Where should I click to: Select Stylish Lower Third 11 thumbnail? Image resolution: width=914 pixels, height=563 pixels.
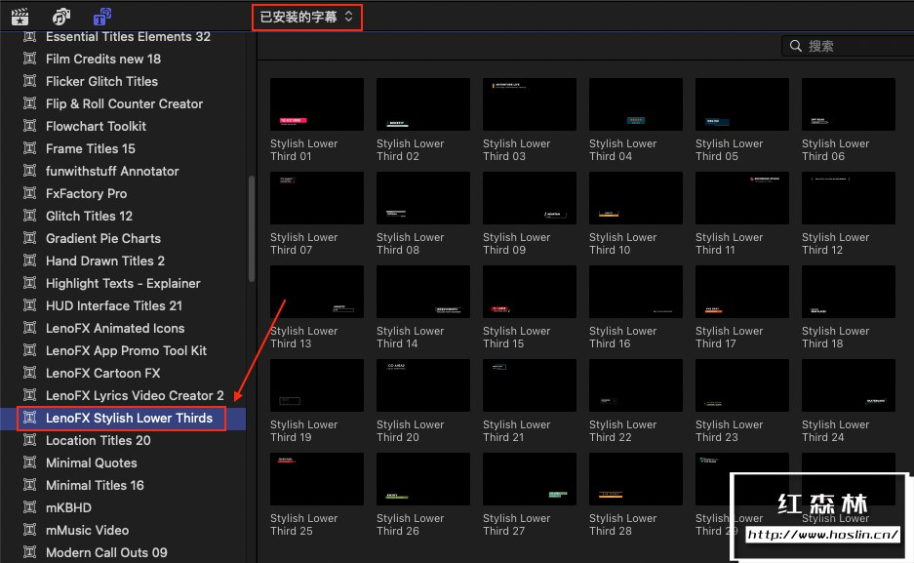(x=742, y=198)
